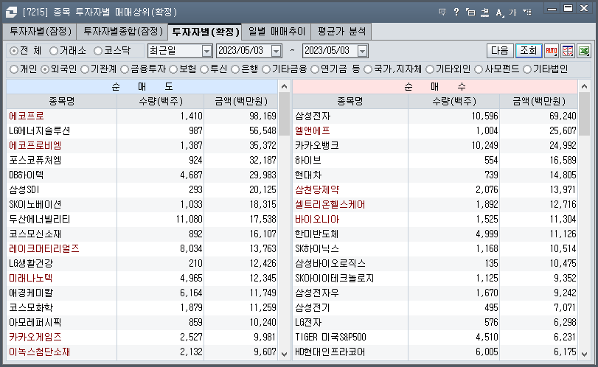The width and height of the screenshot is (598, 367).
Task: Toggle the red AUTO refresh icon
Action: [x=552, y=51]
